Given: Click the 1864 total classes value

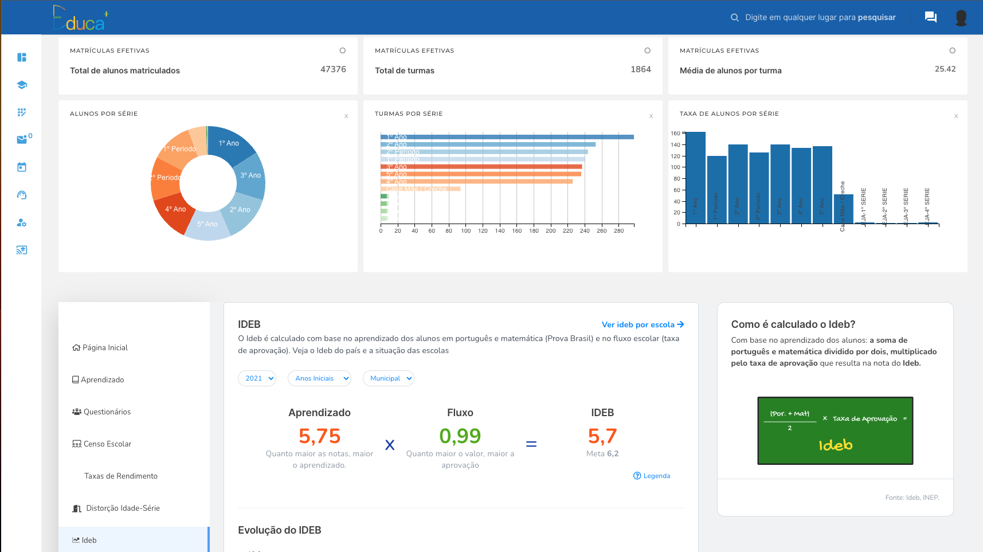Looking at the screenshot, I should pos(641,69).
